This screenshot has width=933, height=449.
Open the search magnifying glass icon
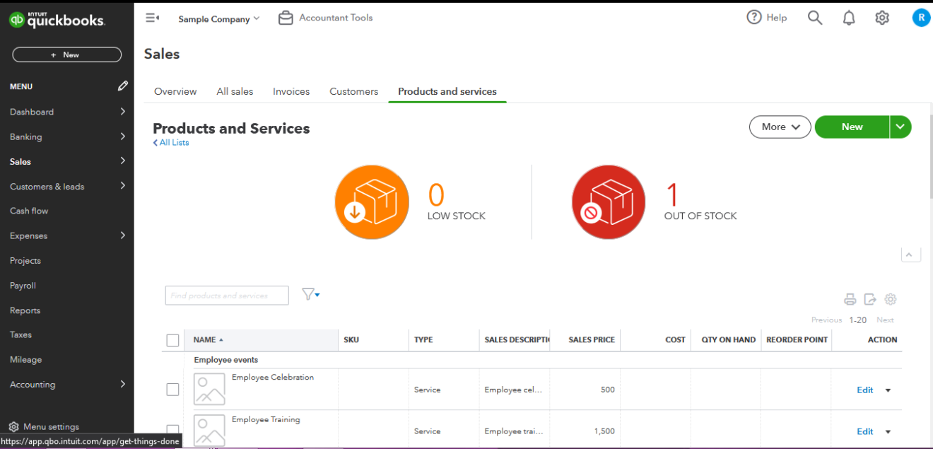click(x=814, y=17)
